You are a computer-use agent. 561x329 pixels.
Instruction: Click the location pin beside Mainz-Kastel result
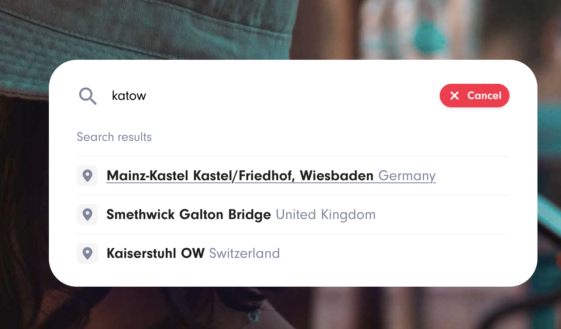pyautogui.click(x=87, y=176)
